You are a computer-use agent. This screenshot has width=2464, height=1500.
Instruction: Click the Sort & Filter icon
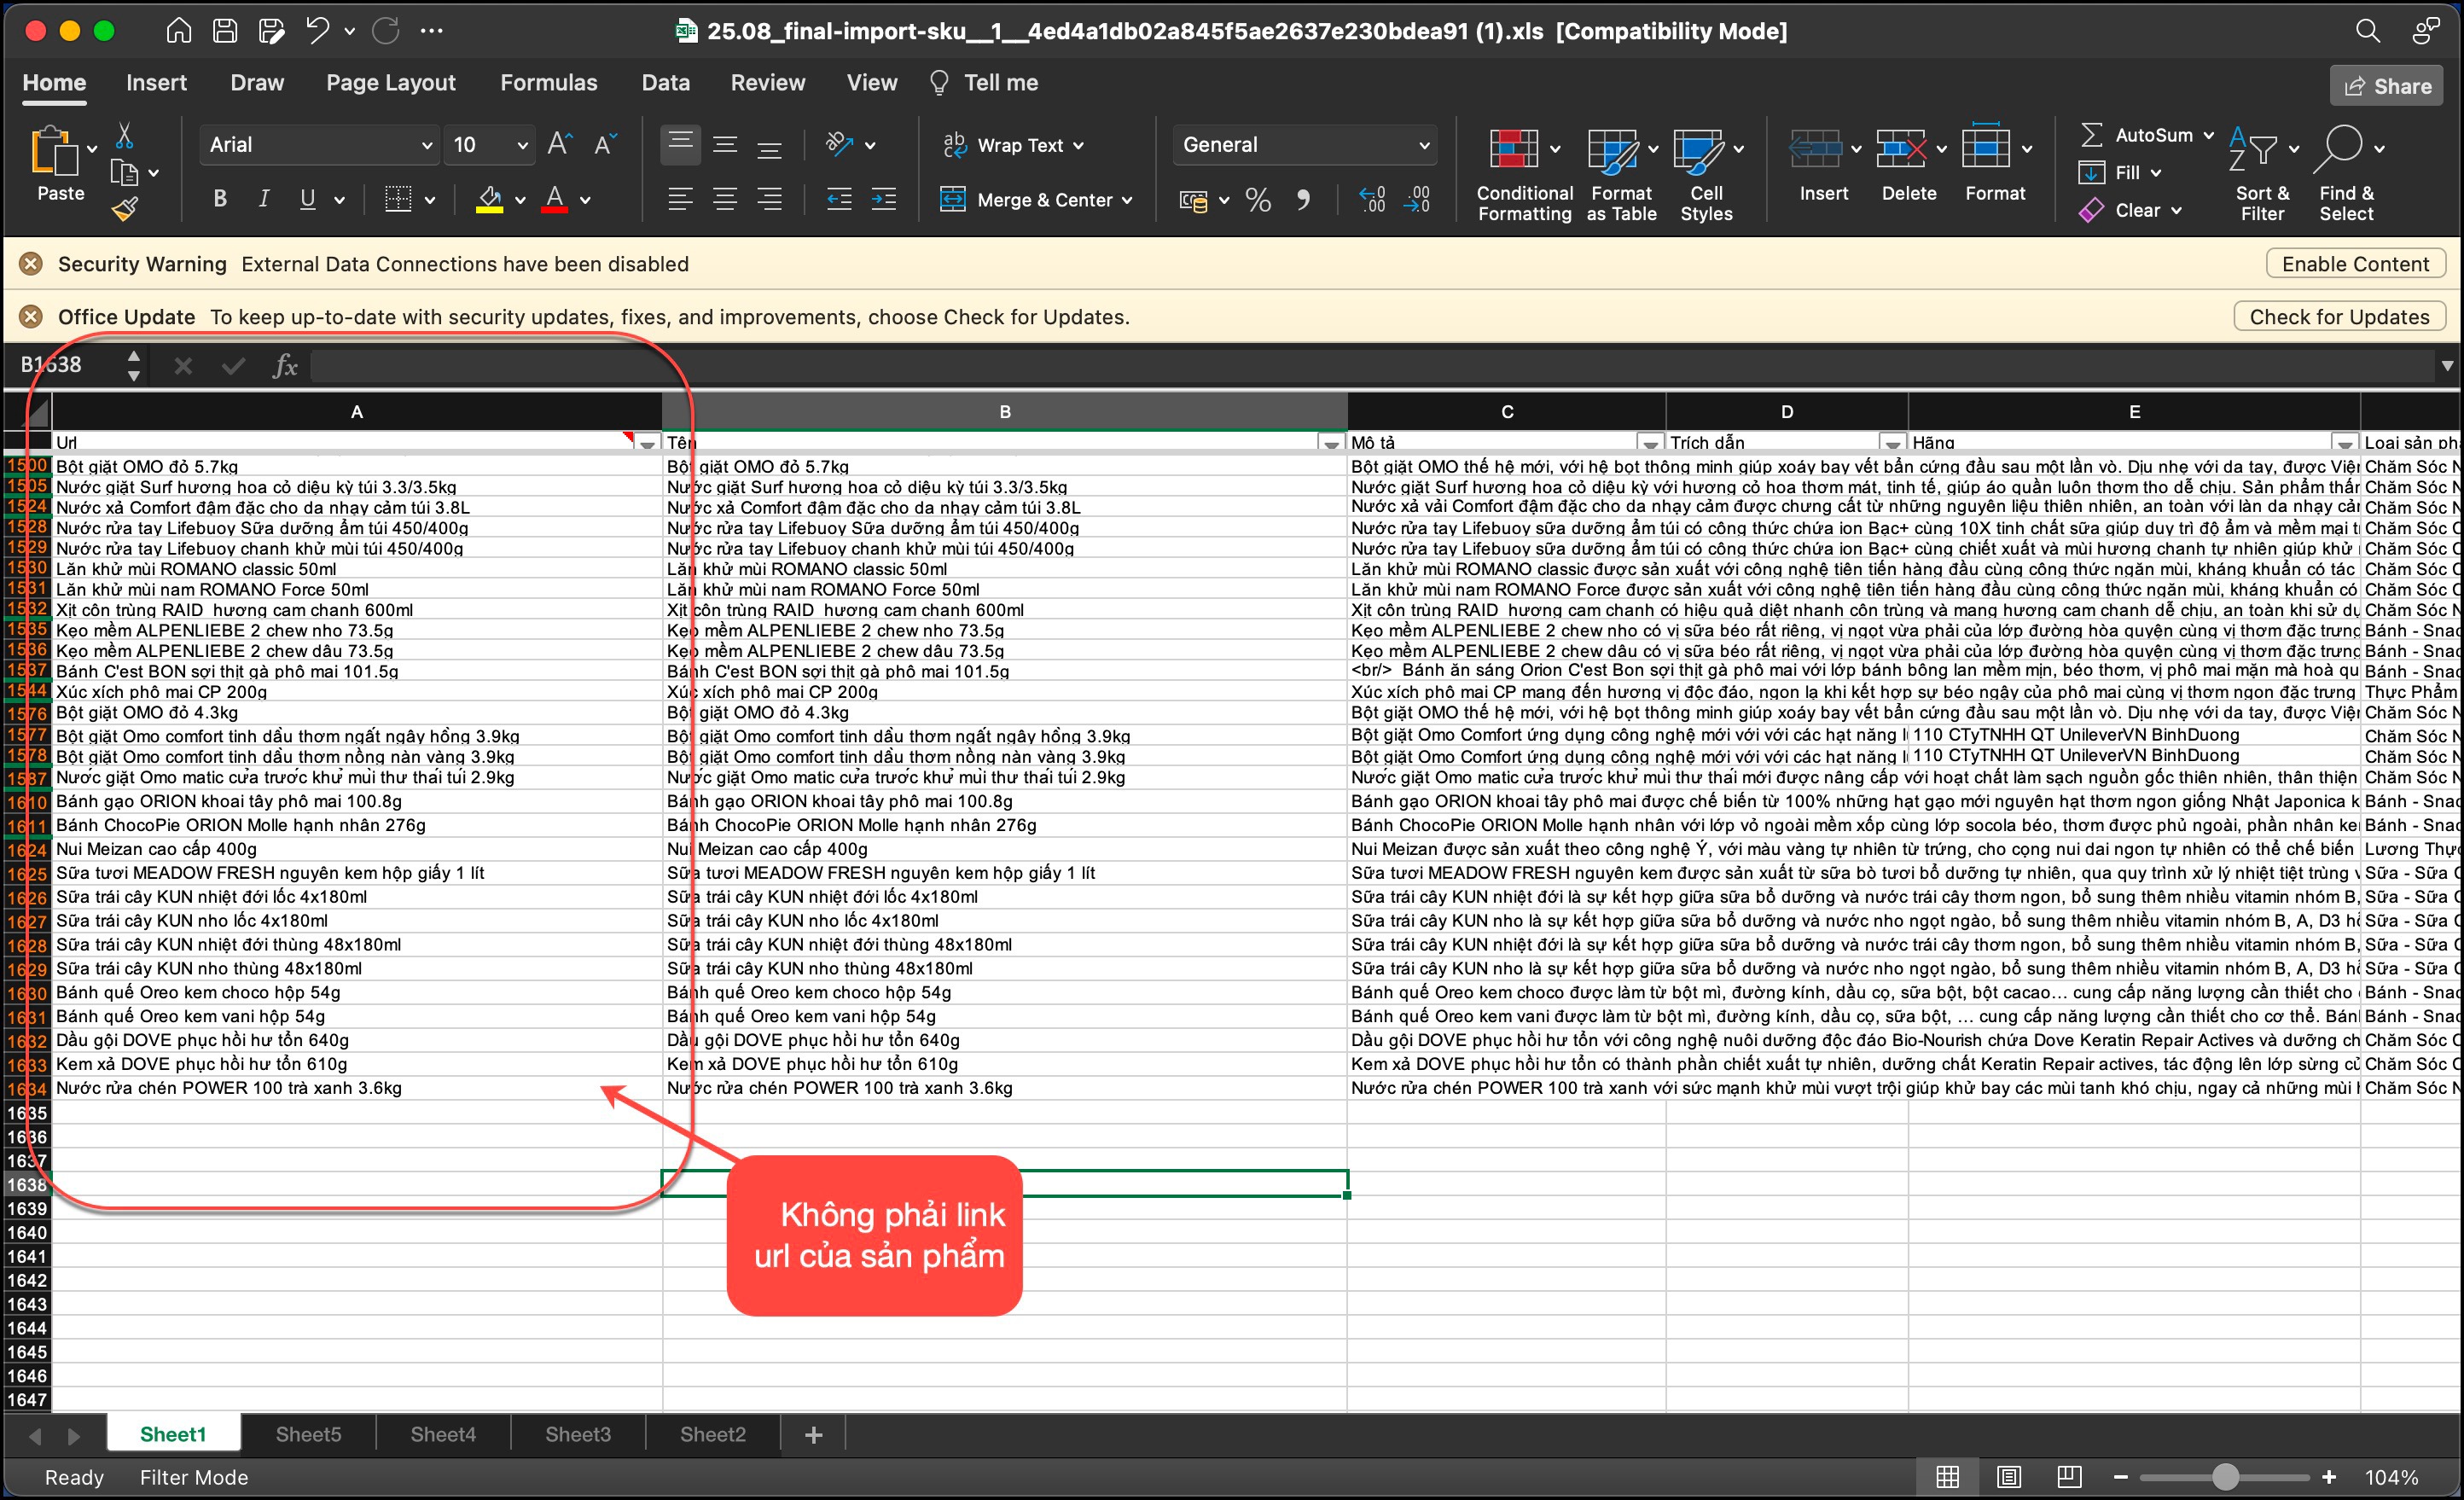click(x=2253, y=149)
